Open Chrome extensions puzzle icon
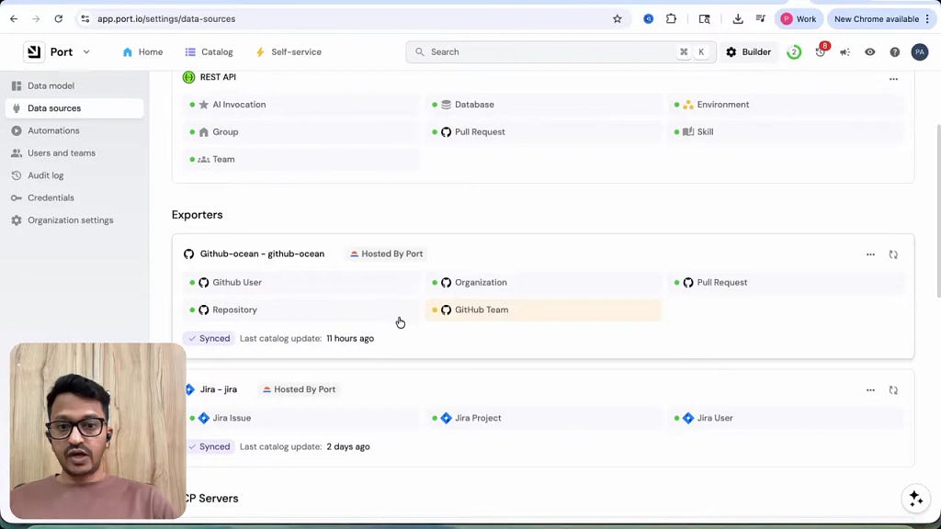Viewport: 941px width, 529px height. [671, 19]
